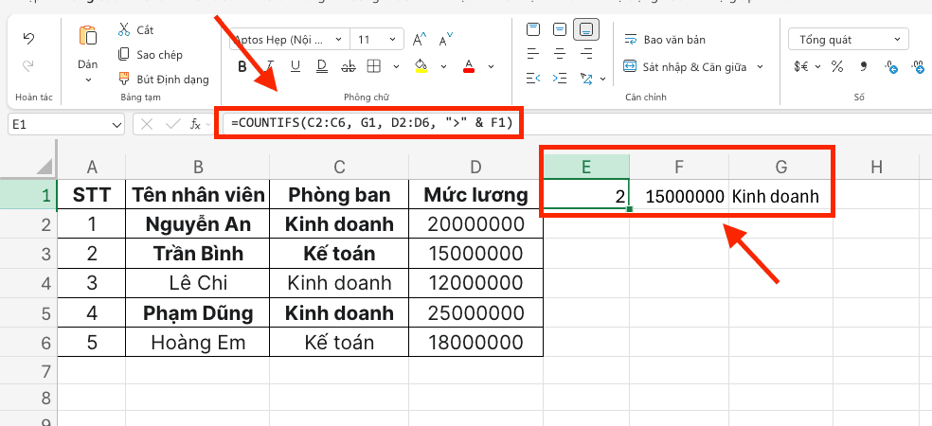Select column B header

tap(197, 167)
